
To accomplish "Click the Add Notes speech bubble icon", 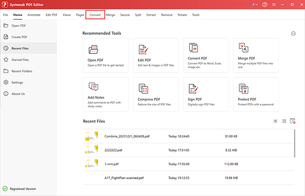I will pyautogui.click(x=94, y=87).
